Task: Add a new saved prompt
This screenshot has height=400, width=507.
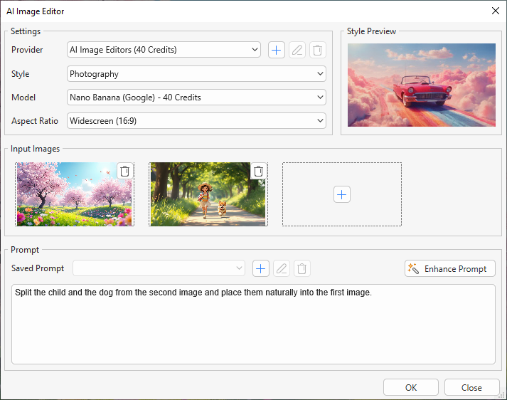Action: click(x=261, y=268)
